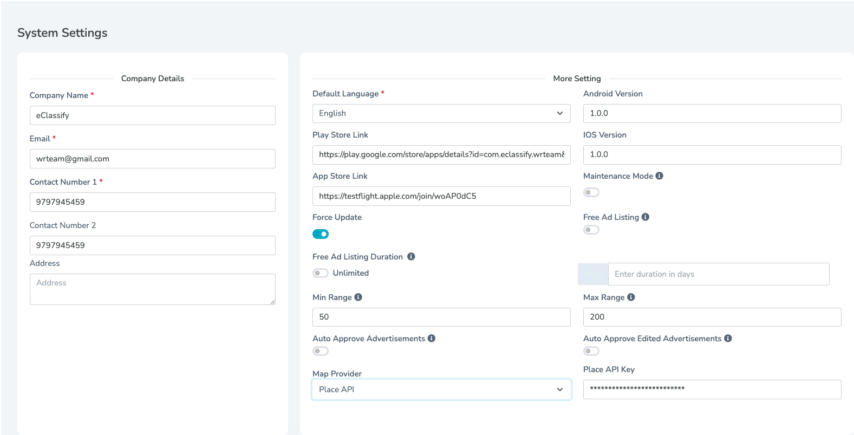Expand the Map Provider dropdown

click(441, 389)
